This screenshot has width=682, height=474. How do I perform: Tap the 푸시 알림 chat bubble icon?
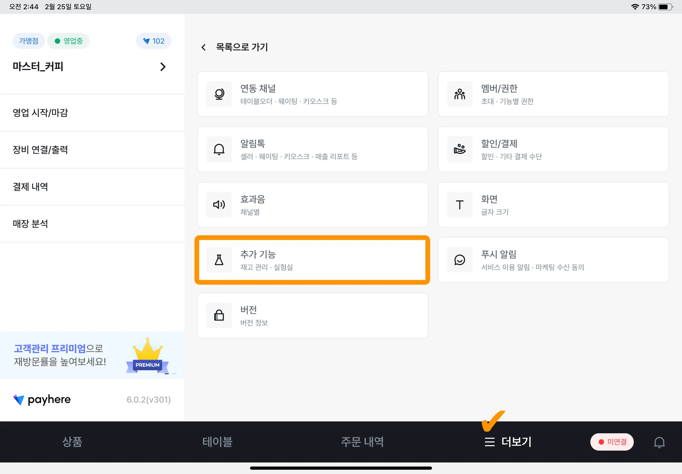[460, 260]
